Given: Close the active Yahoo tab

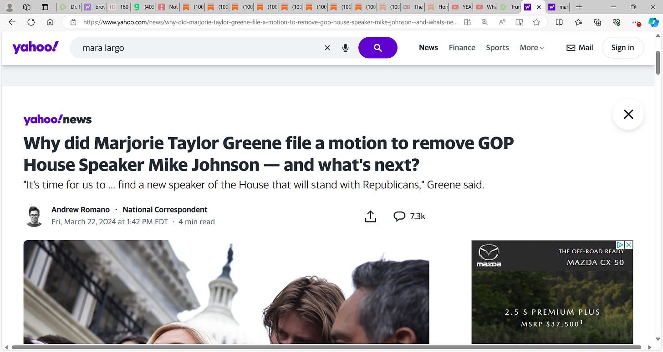Looking at the screenshot, I should point(539,7).
